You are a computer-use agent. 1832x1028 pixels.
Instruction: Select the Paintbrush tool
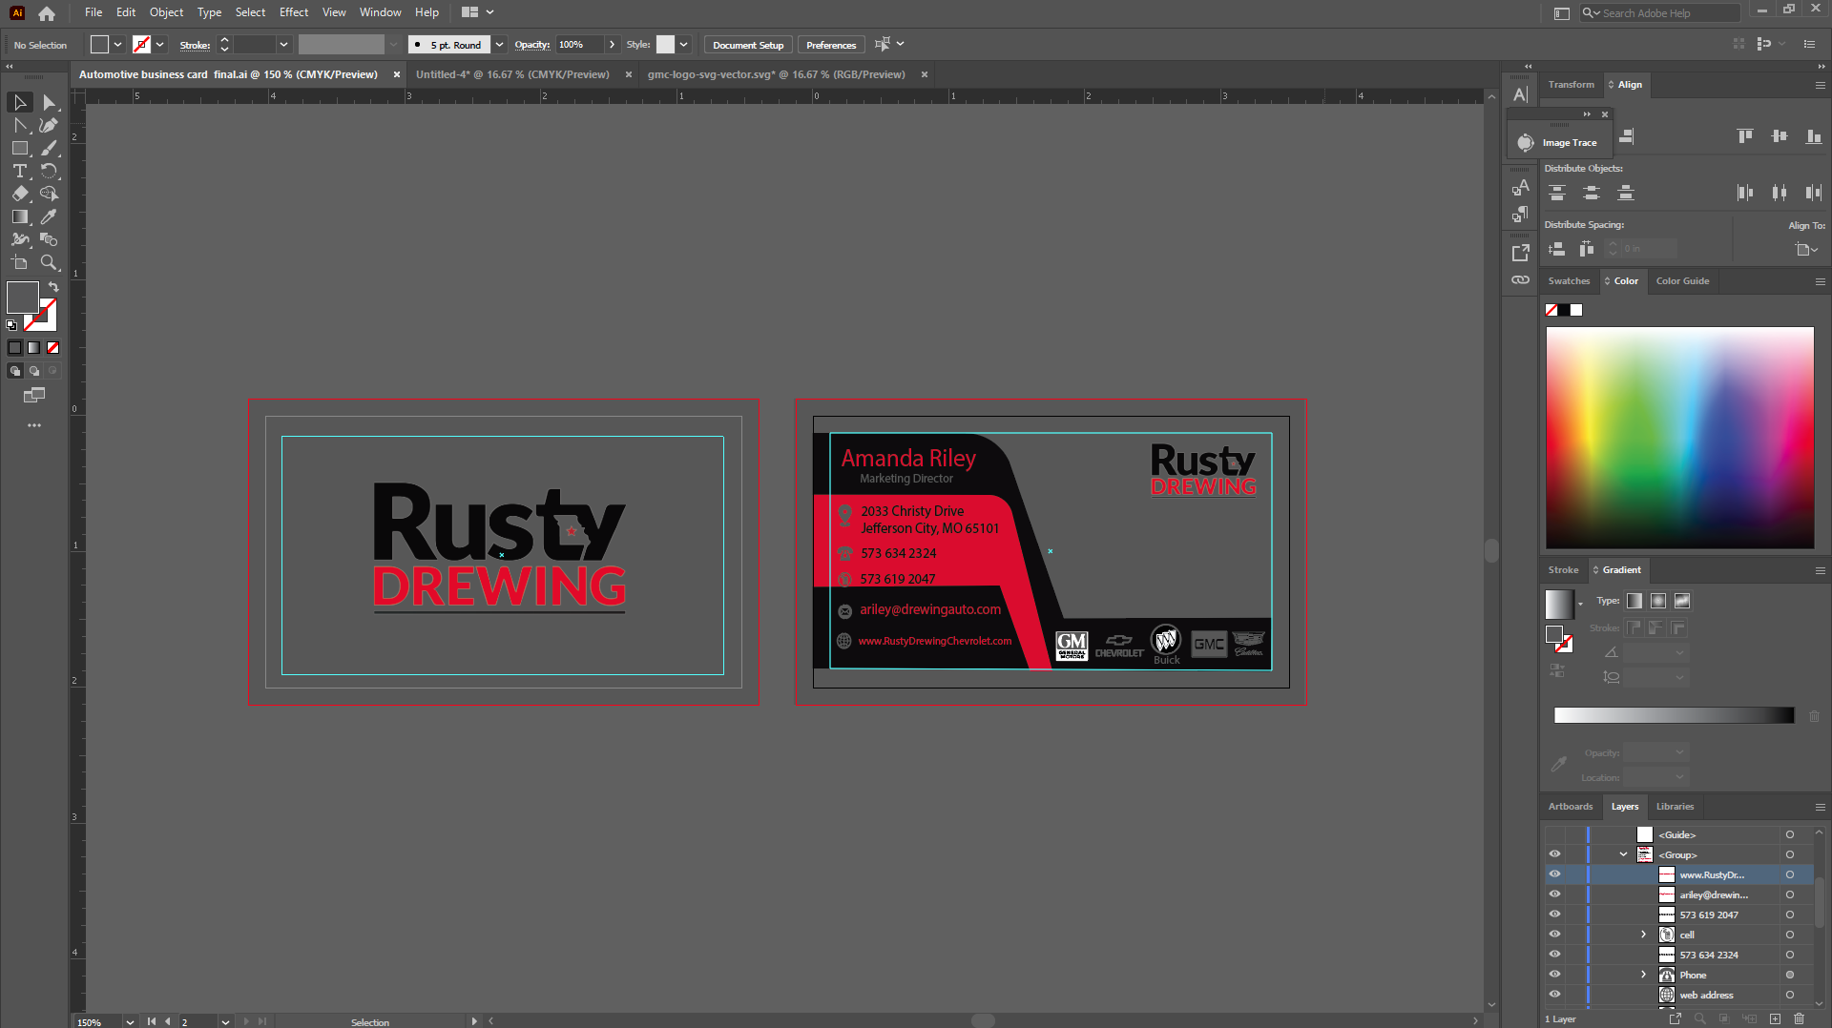(49, 148)
